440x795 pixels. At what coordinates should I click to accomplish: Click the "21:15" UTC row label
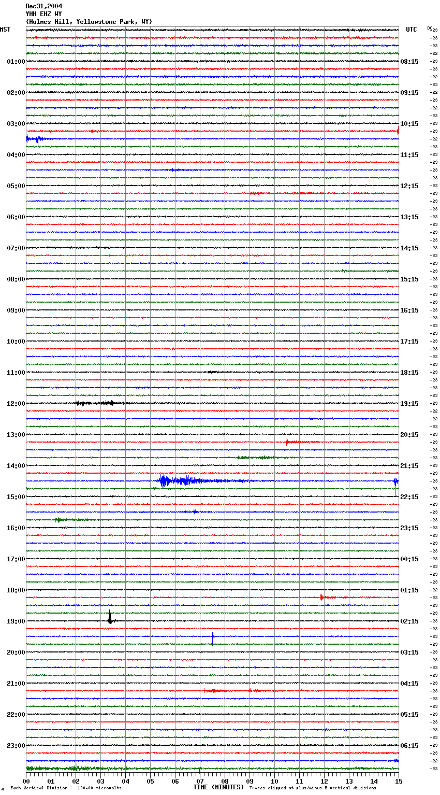pos(409,466)
